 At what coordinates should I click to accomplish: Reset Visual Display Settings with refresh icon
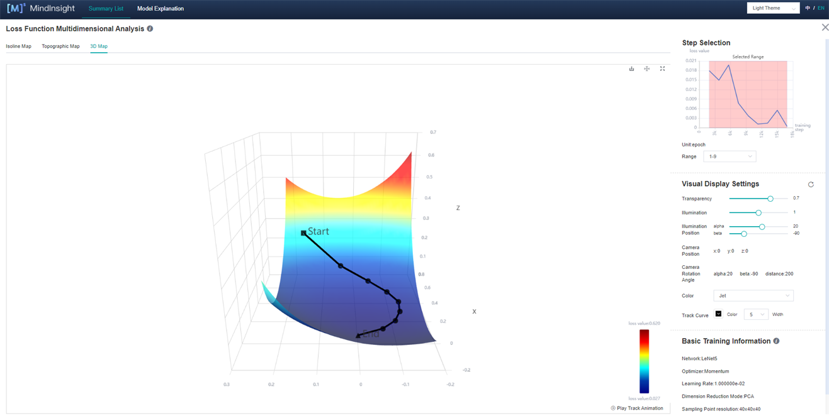[x=811, y=184]
